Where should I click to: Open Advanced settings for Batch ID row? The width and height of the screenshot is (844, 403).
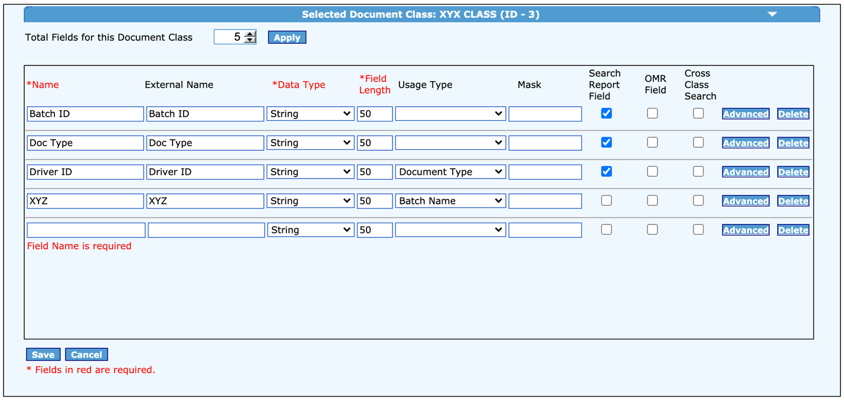(x=745, y=114)
